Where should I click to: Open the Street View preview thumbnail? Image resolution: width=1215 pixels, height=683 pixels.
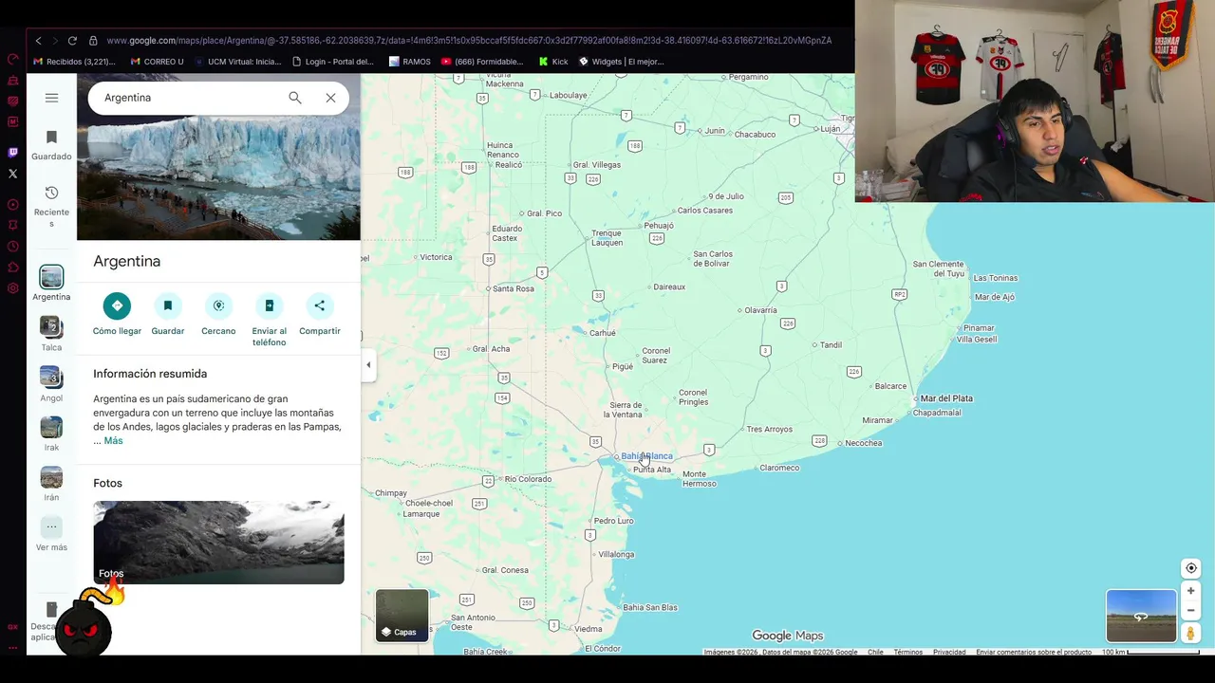click(x=1141, y=616)
